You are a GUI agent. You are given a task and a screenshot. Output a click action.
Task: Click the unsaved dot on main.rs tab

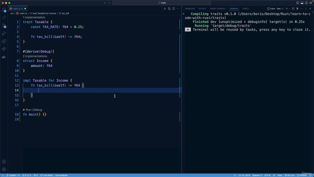(25, 9)
